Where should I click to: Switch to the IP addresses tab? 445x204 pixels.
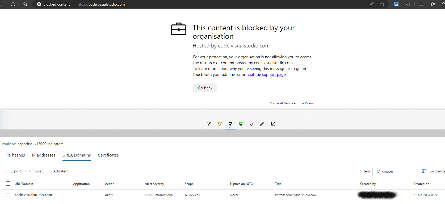[x=44, y=155]
